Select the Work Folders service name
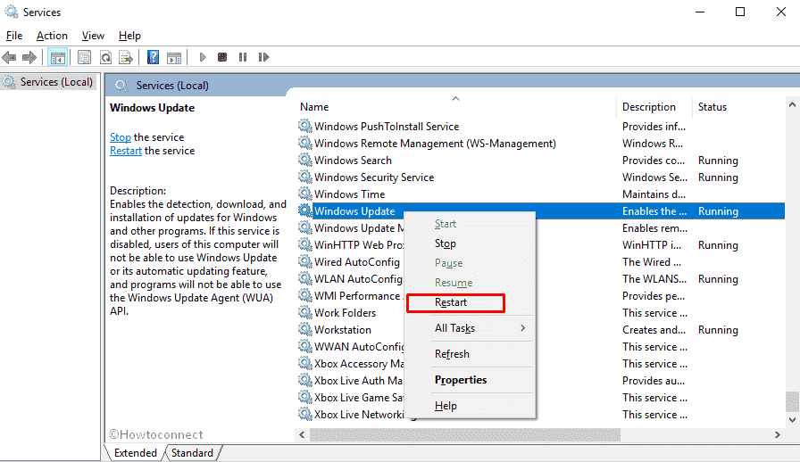 tap(345, 312)
